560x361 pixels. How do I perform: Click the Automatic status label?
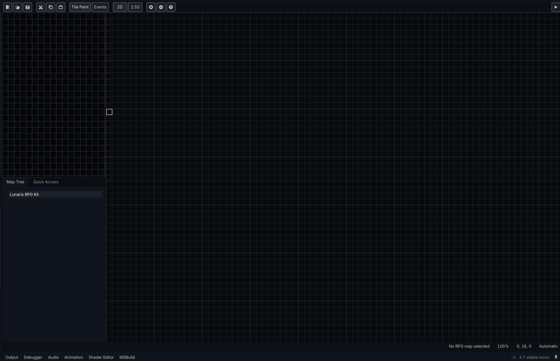tap(548, 347)
